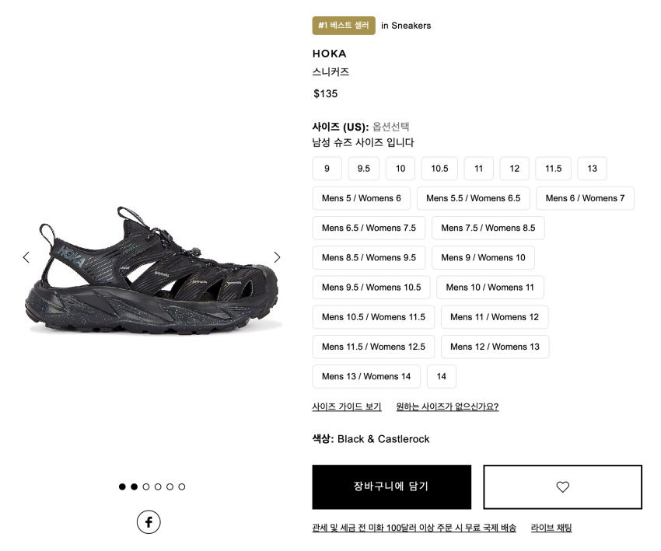The image size is (661, 551).
Task: Jump to the sixth image dot
Action: point(181,487)
